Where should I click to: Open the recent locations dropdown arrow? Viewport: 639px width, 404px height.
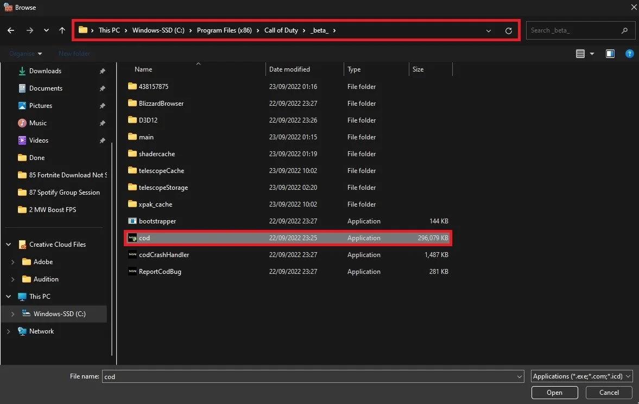46,30
